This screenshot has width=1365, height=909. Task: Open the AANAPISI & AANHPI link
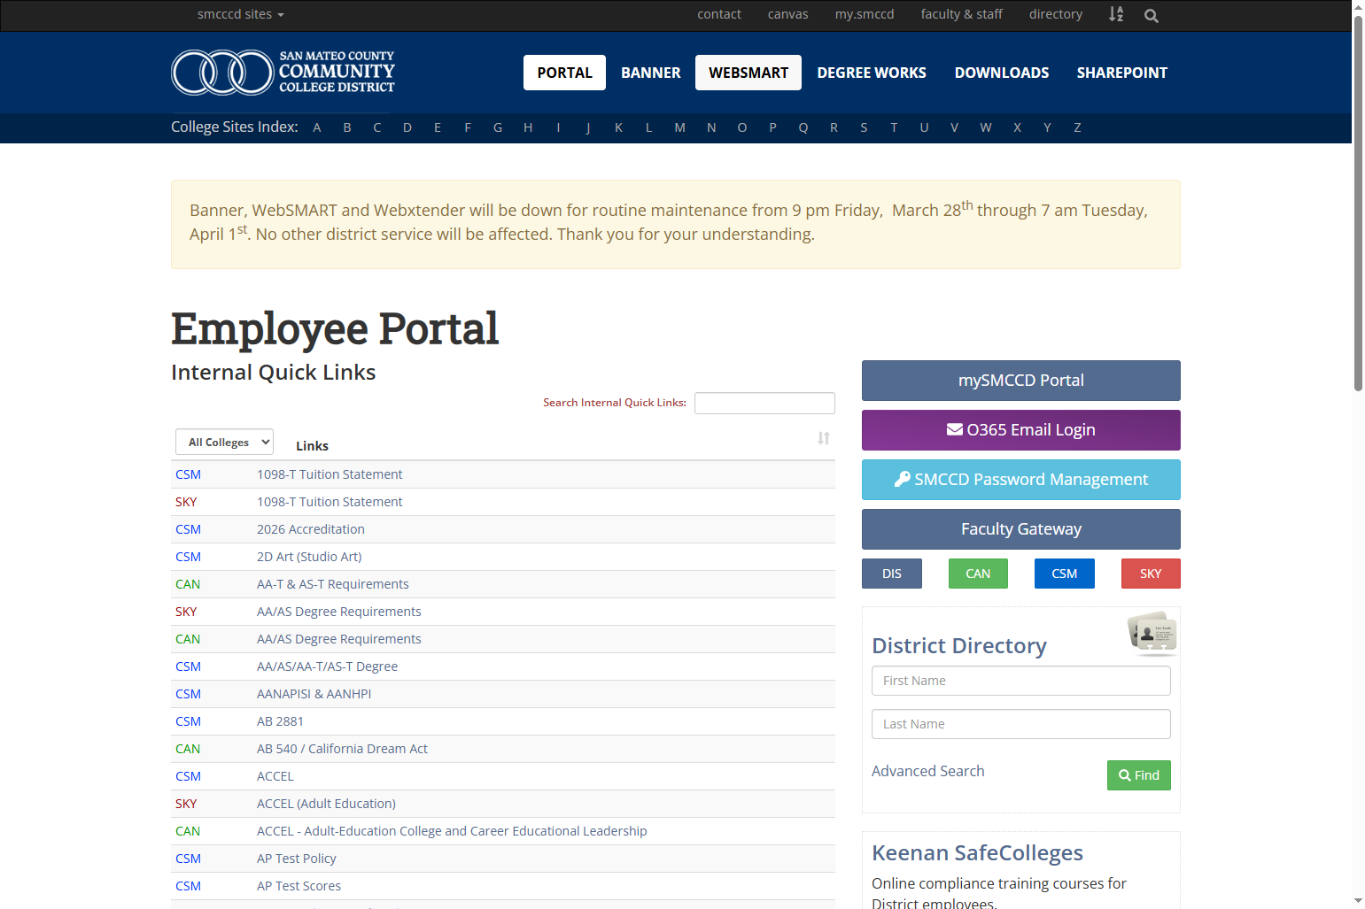pos(314,694)
